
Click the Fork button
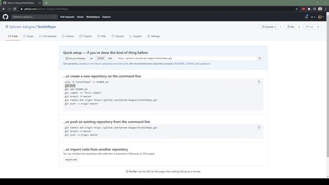coord(309,27)
